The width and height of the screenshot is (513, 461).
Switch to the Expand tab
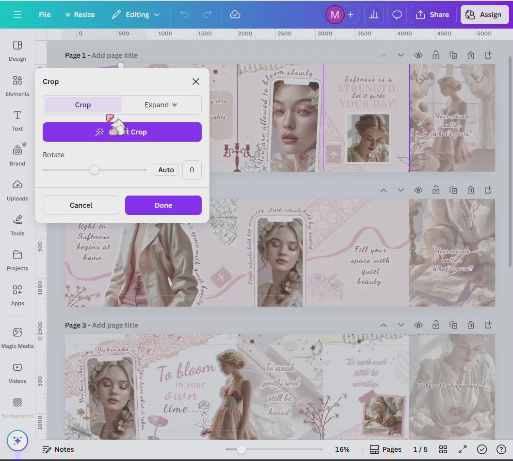click(161, 105)
